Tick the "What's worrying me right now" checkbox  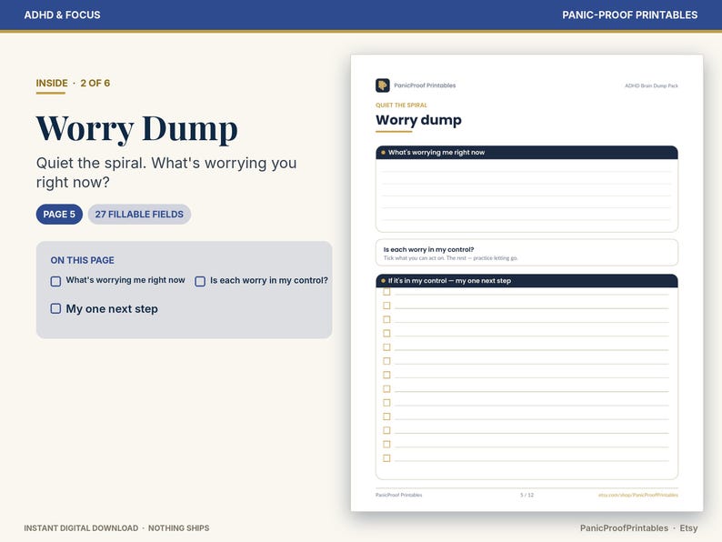pyautogui.click(x=55, y=281)
